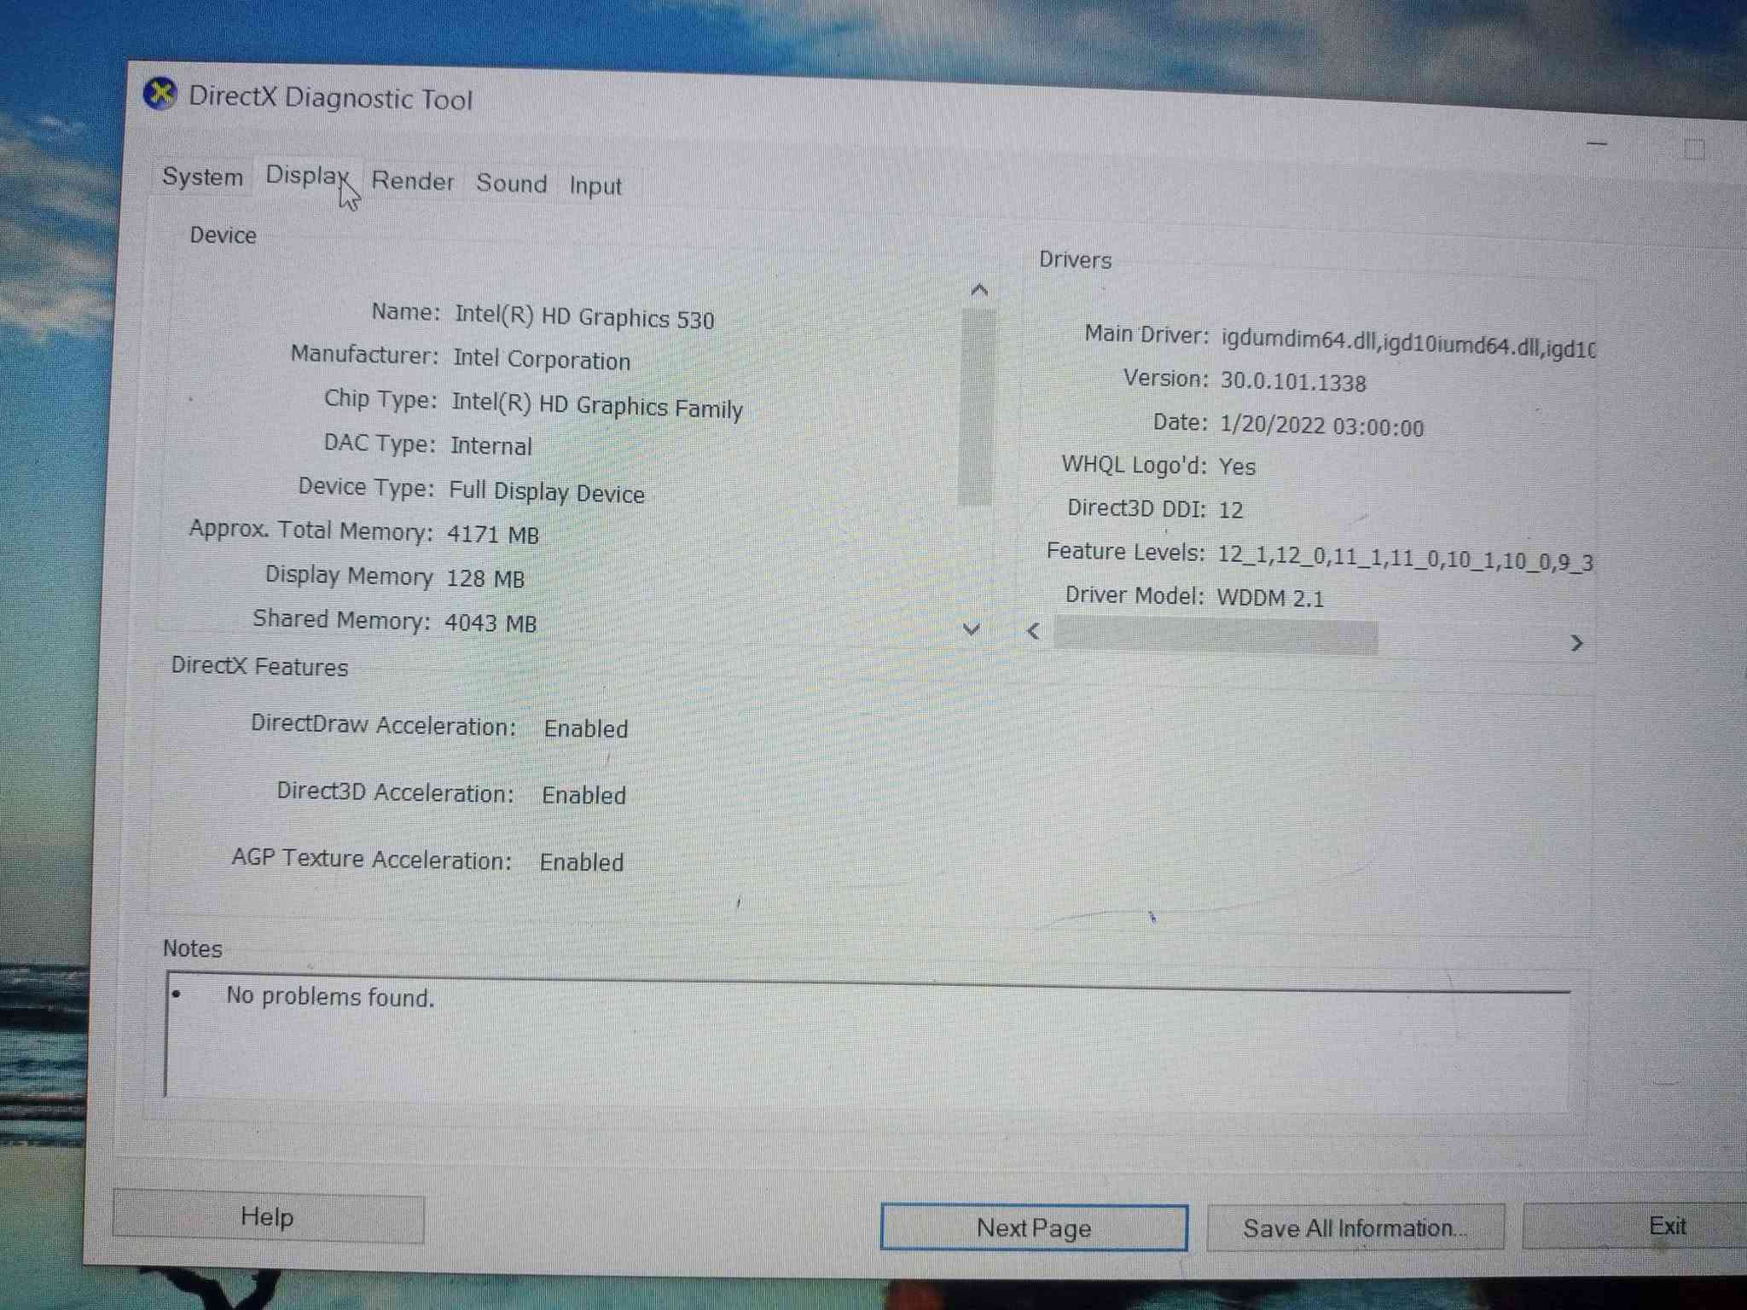
Task: Click the Drivers scroll left arrow
Action: 1034,631
